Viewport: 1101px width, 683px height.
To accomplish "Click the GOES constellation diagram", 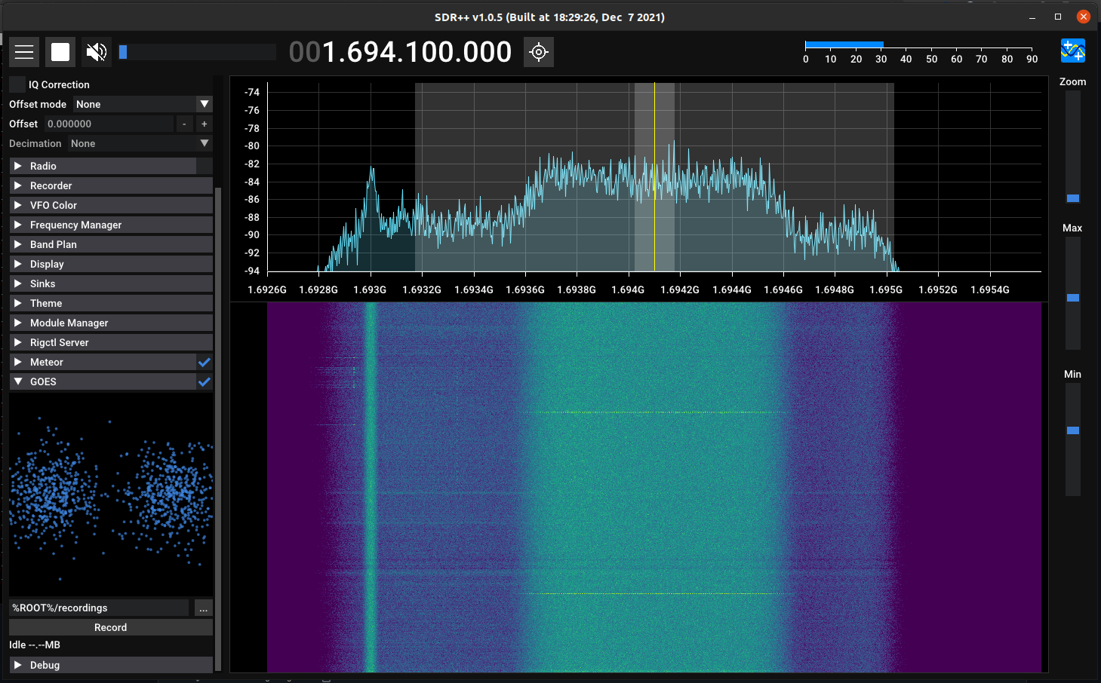I will tap(111, 495).
